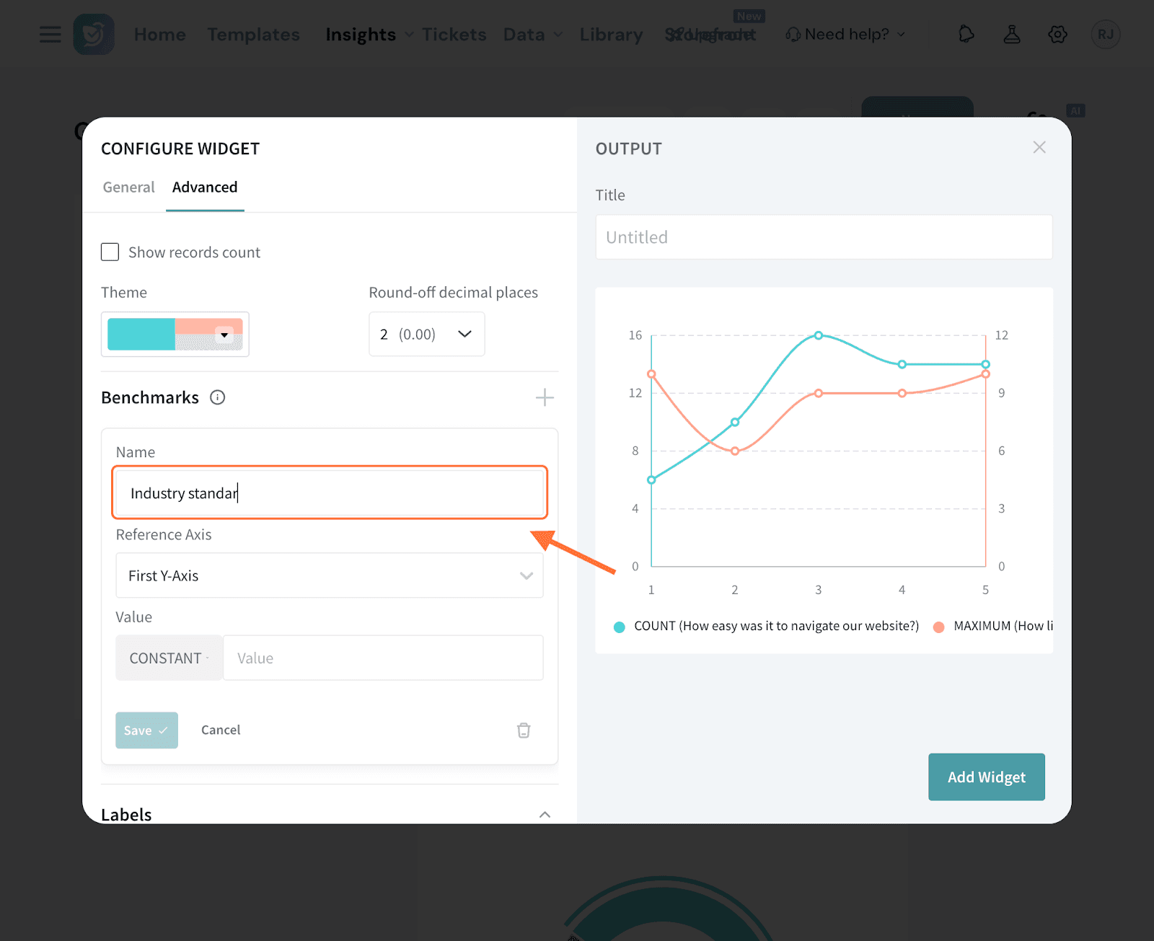
Task: Open the Reference Axis dropdown
Action: pos(329,575)
